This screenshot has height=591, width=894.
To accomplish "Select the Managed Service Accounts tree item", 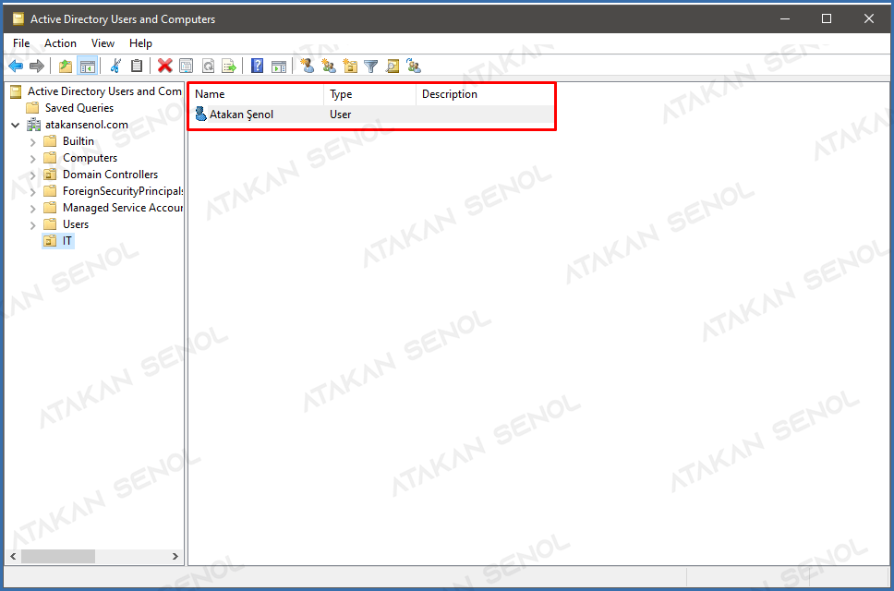I will [x=123, y=208].
